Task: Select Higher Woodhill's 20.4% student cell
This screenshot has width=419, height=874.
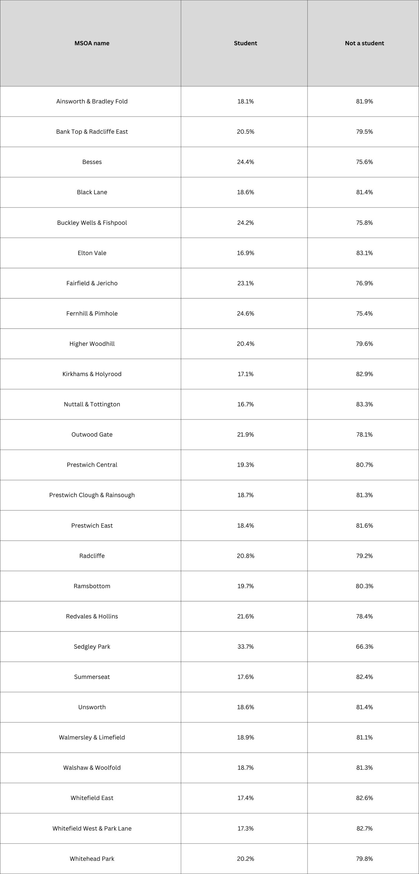Action: click(x=245, y=344)
